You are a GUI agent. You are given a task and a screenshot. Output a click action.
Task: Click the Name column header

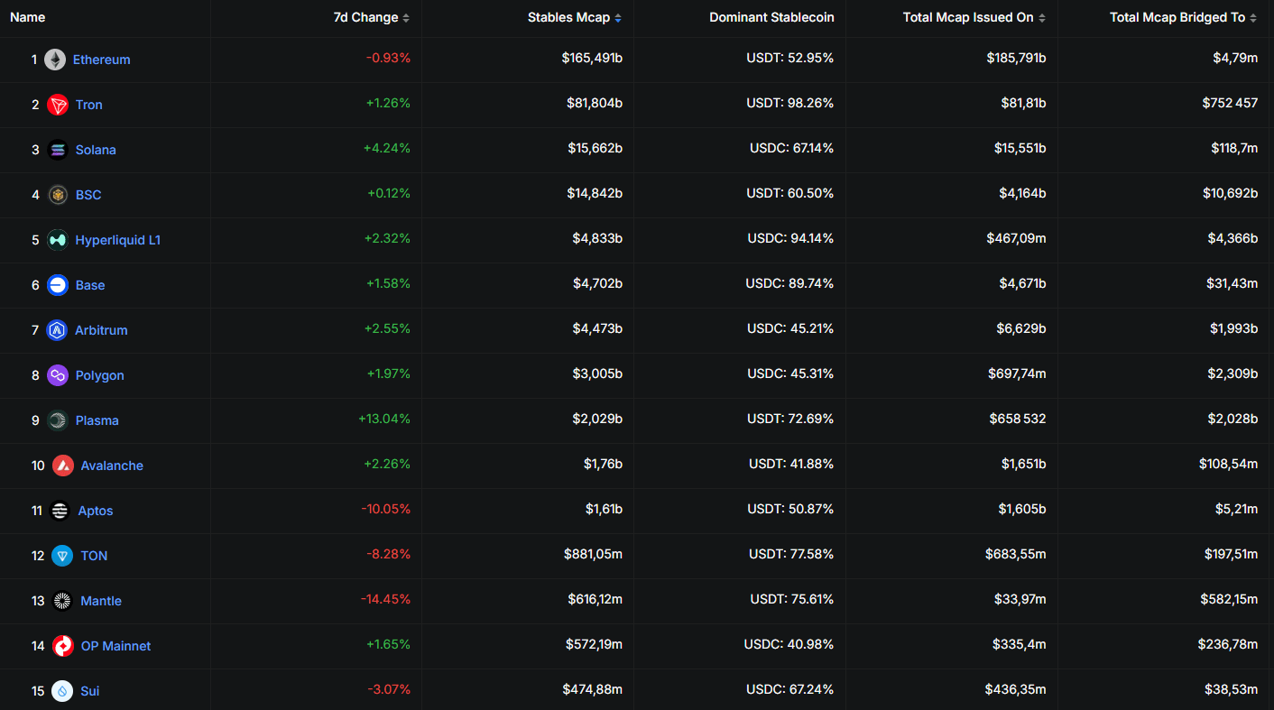pos(27,17)
